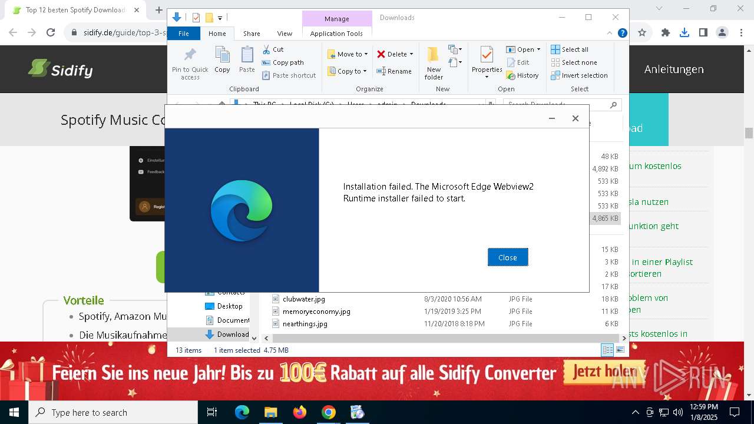The height and width of the screenshot is (424, 754).
Task: Select the memoryeconomy.jpg file
Action: coord(316,312)
